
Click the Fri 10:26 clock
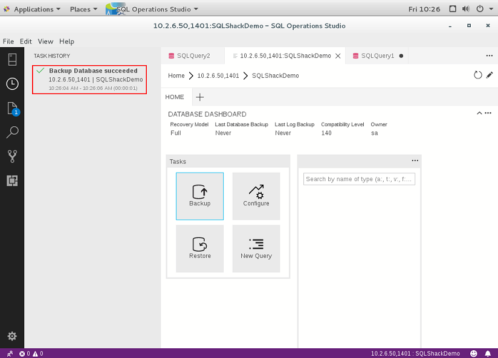[x=424, y=9]
